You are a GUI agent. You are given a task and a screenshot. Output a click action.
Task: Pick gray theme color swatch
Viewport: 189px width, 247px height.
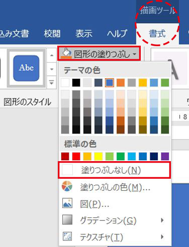(132, 83)
